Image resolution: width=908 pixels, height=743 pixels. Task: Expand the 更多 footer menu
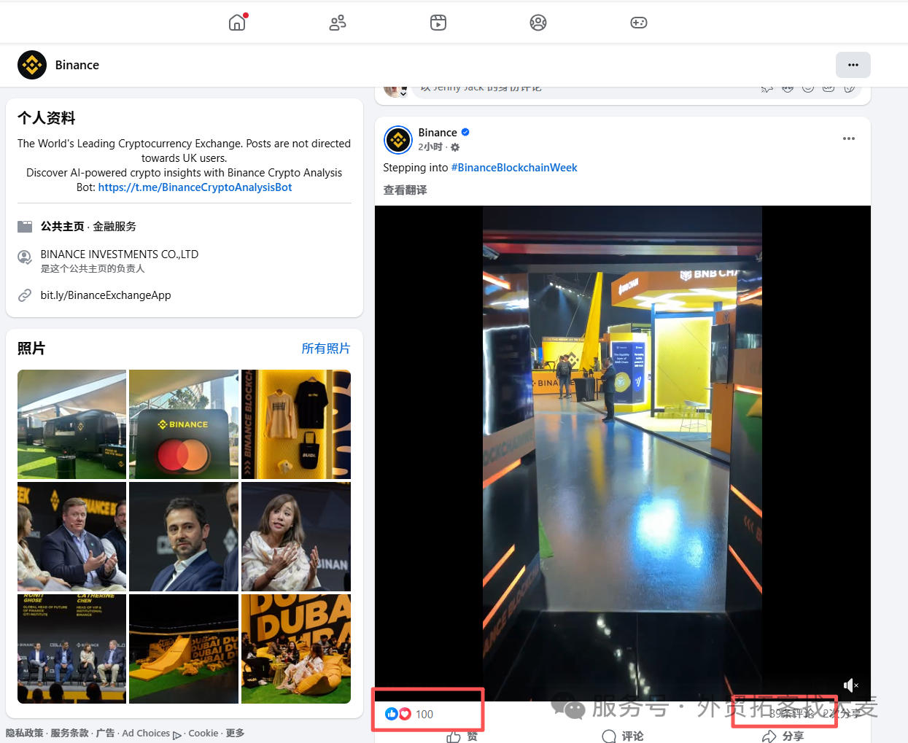coord(235,734)
